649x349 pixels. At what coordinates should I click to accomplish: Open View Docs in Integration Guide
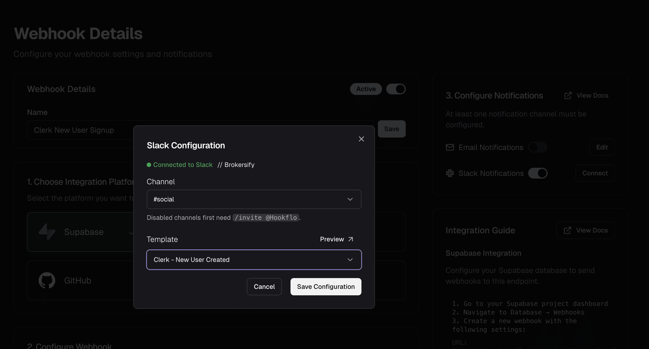point(586,230)
